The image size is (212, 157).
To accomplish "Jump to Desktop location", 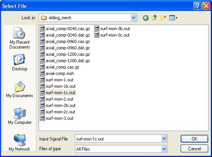I will 20,62.
